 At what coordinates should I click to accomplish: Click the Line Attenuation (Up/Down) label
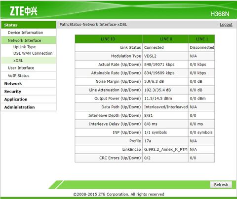click(115, 90)
